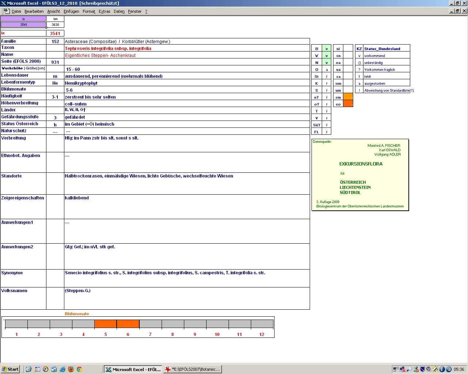Click the Status Österreich text im Gebiet heimisch
This screenshot has width=468, height=374.
[90, 124]
